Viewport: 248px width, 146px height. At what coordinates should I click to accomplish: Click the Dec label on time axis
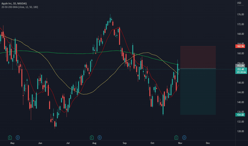[x=208, y=143]
